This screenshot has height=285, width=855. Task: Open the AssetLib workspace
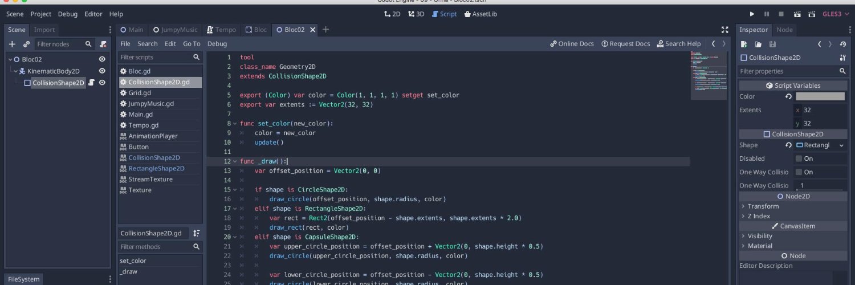[480, 14]
